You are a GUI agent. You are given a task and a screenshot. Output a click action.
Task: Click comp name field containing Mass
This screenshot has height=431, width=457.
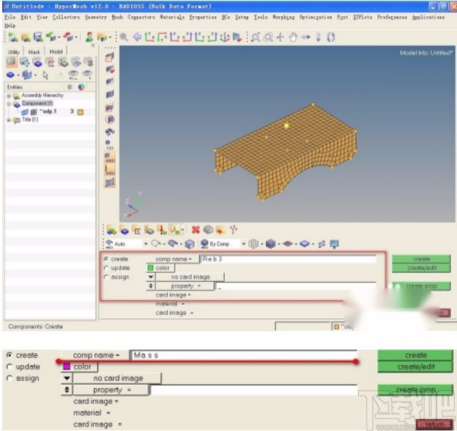point(244,356)
